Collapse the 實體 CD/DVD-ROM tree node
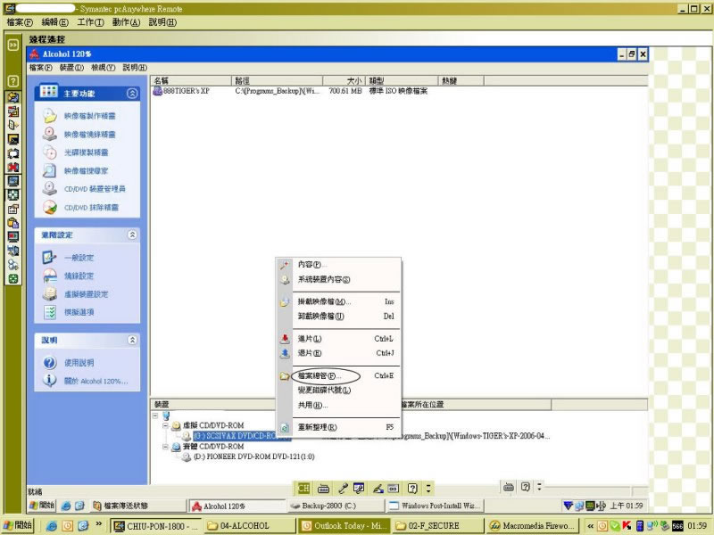 point(165,447)
